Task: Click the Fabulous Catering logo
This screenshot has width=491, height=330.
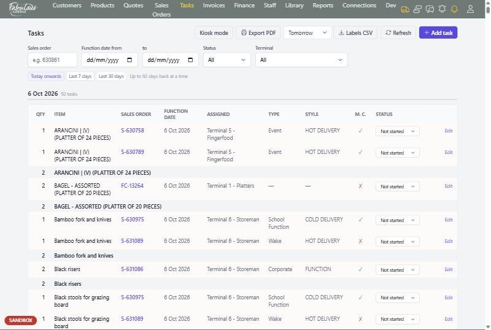Action: pos(23,9)
